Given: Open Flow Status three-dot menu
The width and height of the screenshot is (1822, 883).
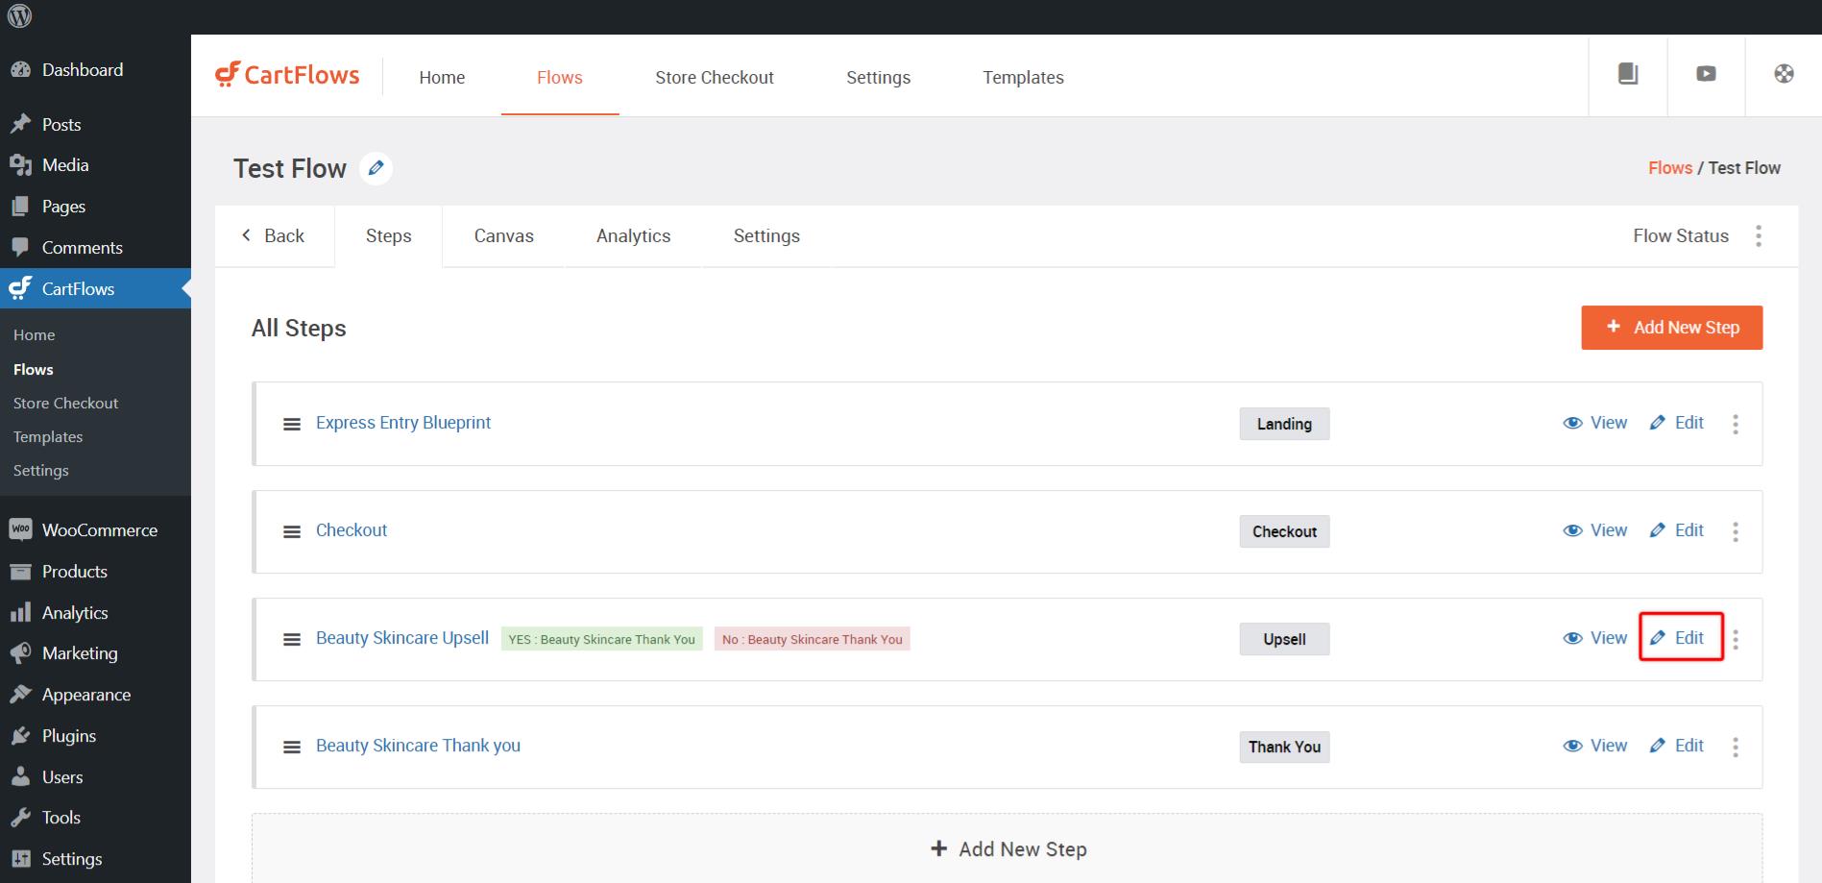Looking at the screenshot, I should click(x=1759, y=236).
